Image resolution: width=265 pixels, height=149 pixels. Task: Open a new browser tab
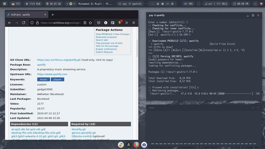(53, 15)
